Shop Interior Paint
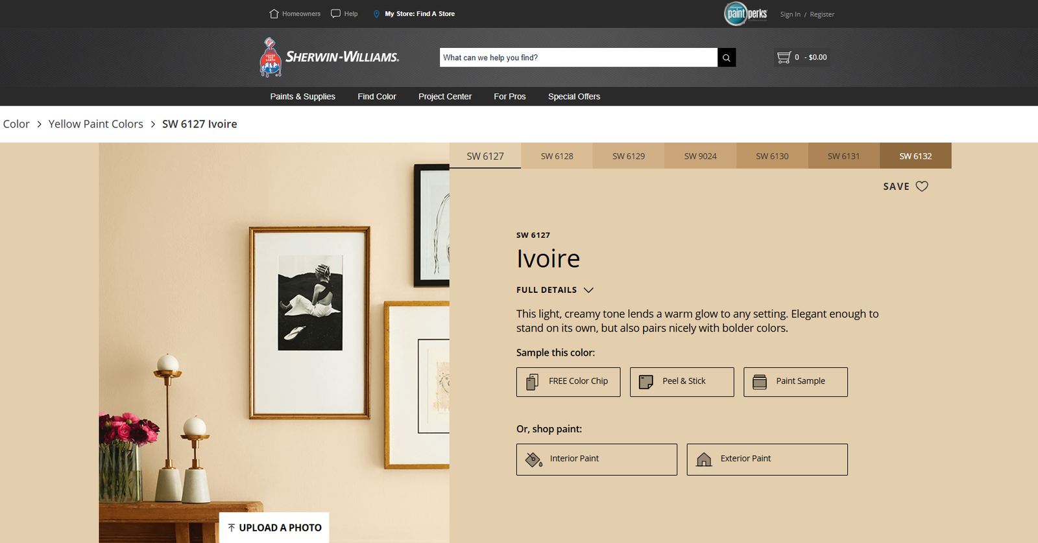Screen dimensions: 1038x543 597,459
